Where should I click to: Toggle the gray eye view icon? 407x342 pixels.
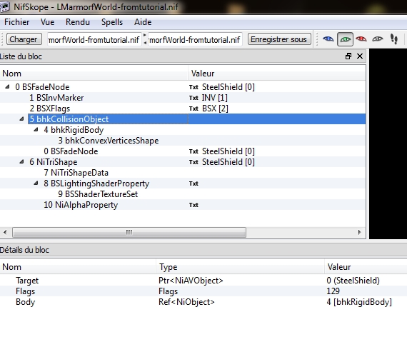tap(377, 39)
